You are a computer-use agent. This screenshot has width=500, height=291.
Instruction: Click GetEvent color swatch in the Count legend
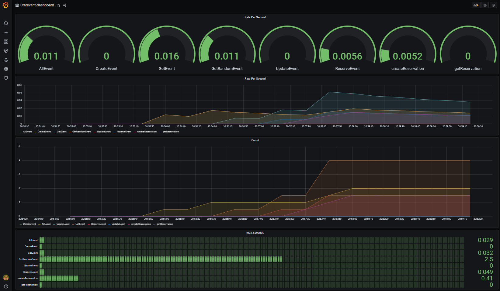(x=73, y=224)
